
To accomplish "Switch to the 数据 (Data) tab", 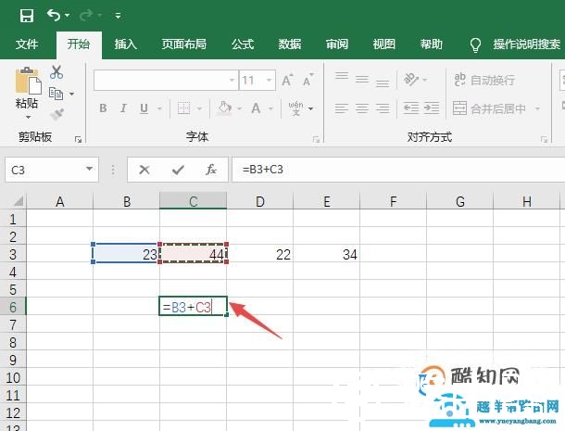I will tap(290, 44).
